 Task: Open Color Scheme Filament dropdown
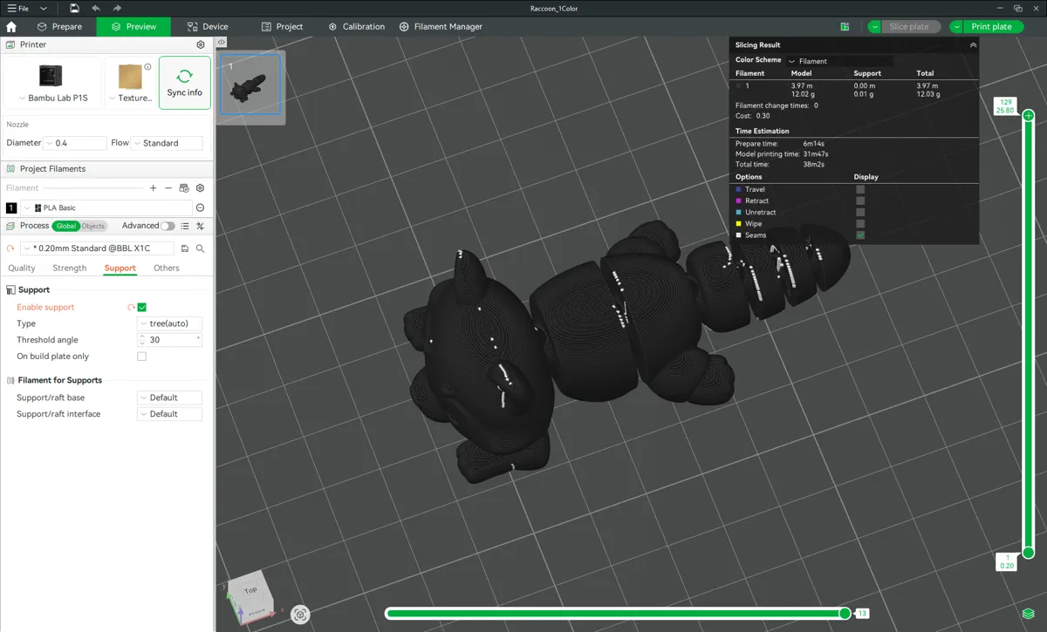coord(839,61)
